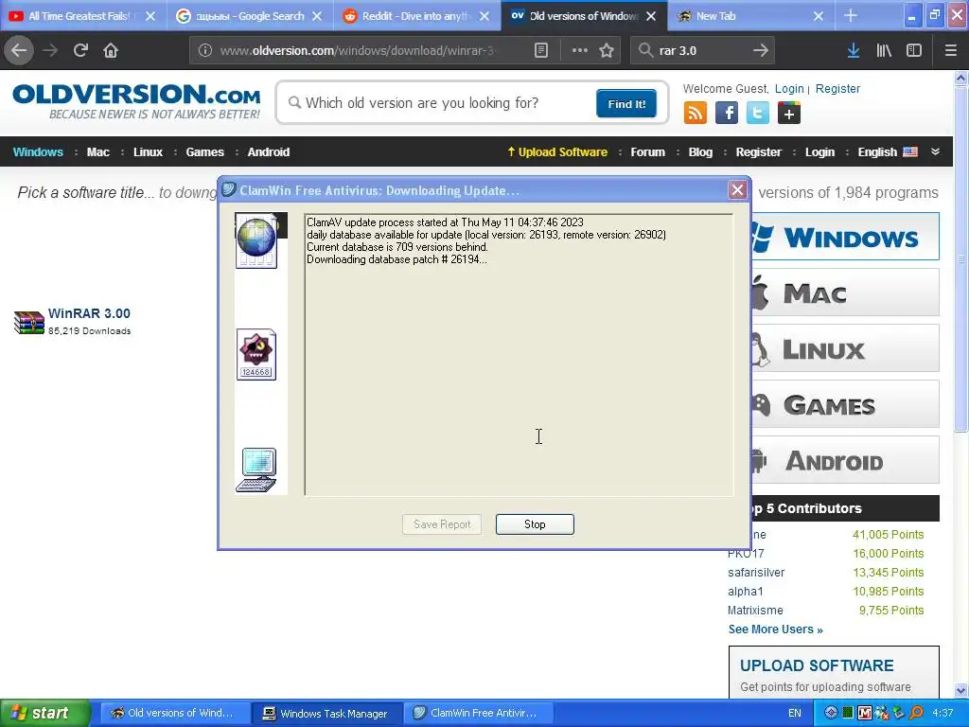Select Linux in the navigation bar
969x727 pixels.
pos(148,152)
